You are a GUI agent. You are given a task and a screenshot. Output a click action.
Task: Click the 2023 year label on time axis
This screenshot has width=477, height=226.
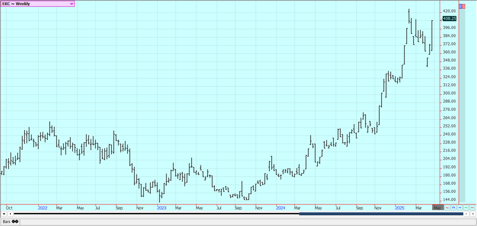(162, 207)
